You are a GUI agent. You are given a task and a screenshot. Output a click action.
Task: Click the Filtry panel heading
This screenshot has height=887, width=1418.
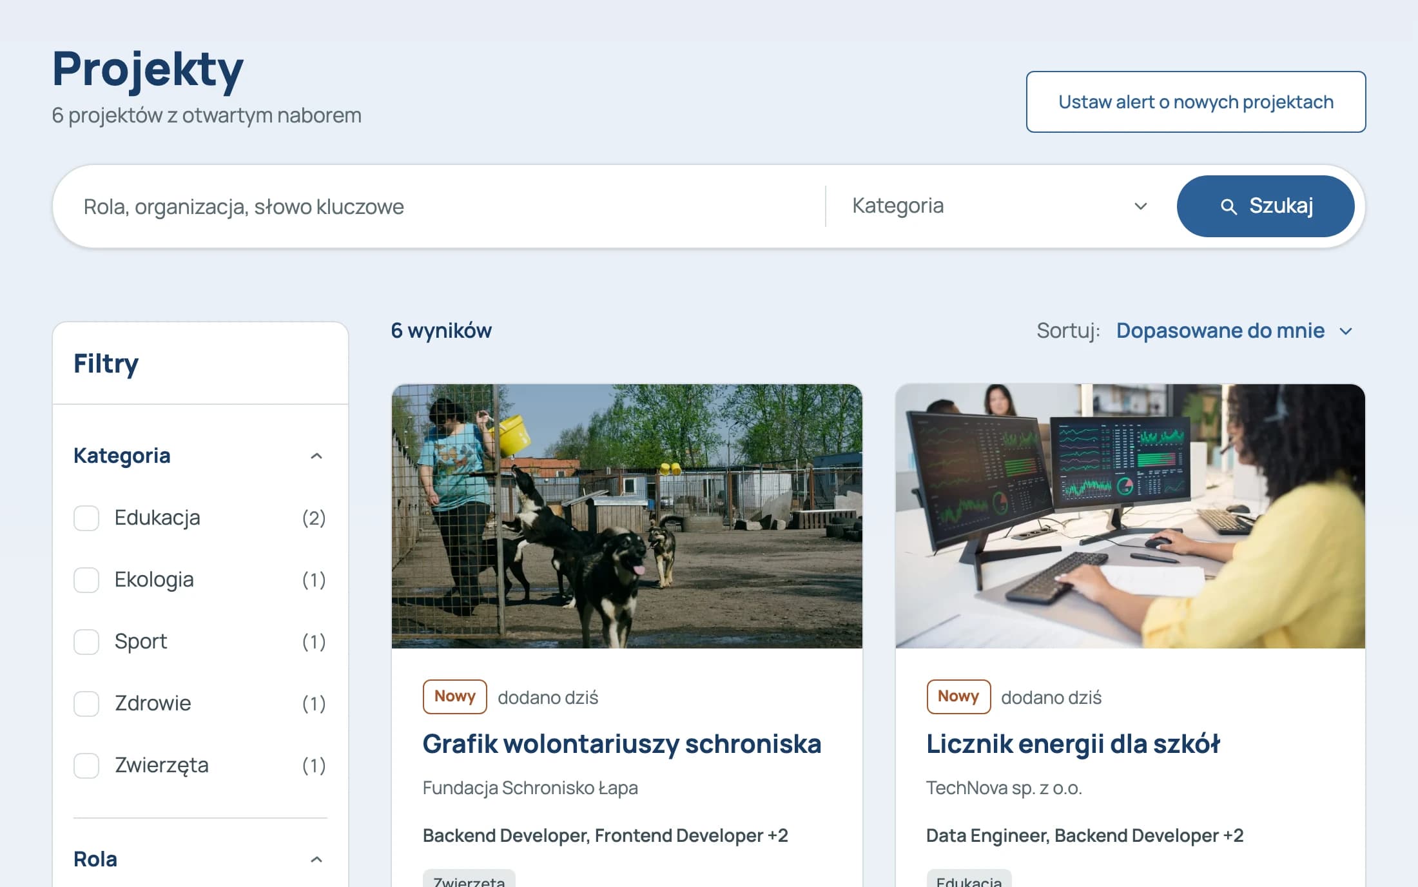coord(106,364)
